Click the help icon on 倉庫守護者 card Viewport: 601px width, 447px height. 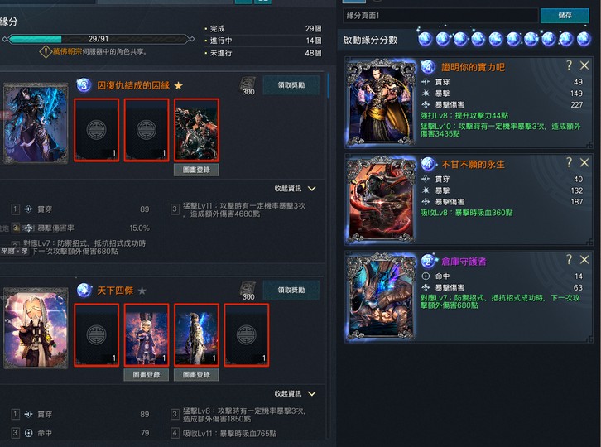click(x=570, y=260)
